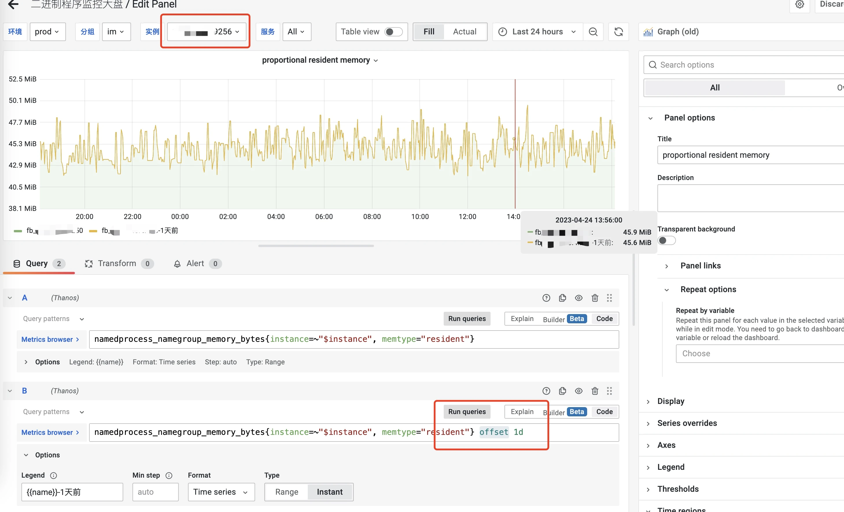Select Fill display mode
Image resolution: width=844 pixels, height=512 pixels.
(x=429, y=32)
